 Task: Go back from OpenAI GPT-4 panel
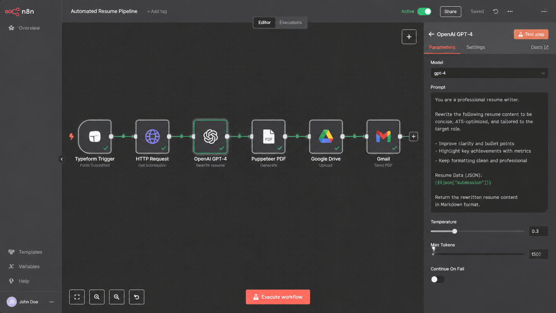point(431,34)
